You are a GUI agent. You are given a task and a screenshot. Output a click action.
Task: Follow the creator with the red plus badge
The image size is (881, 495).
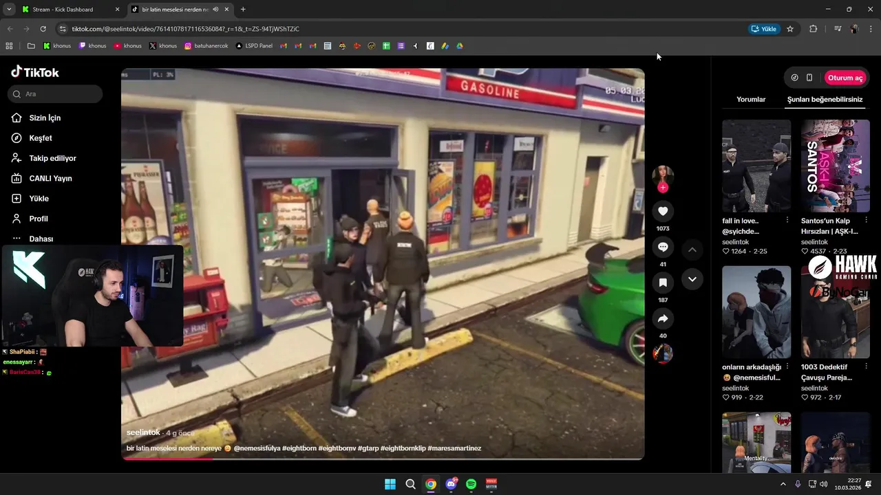(x=663, y=188)
